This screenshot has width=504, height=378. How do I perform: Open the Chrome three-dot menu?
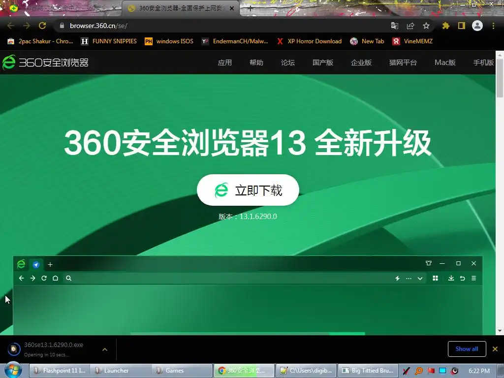pos(493,26)
